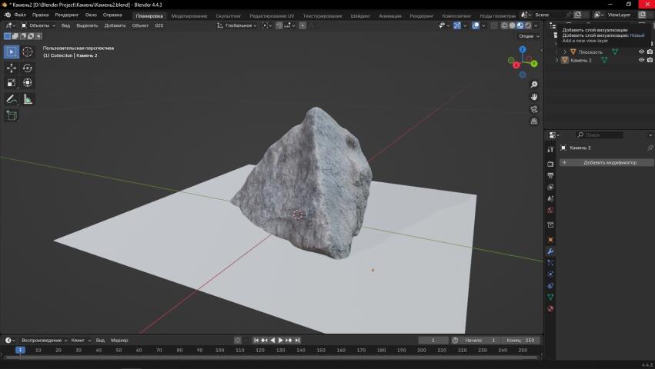Click the Z axis on navigation gizmo

click(x=523, y=49)
